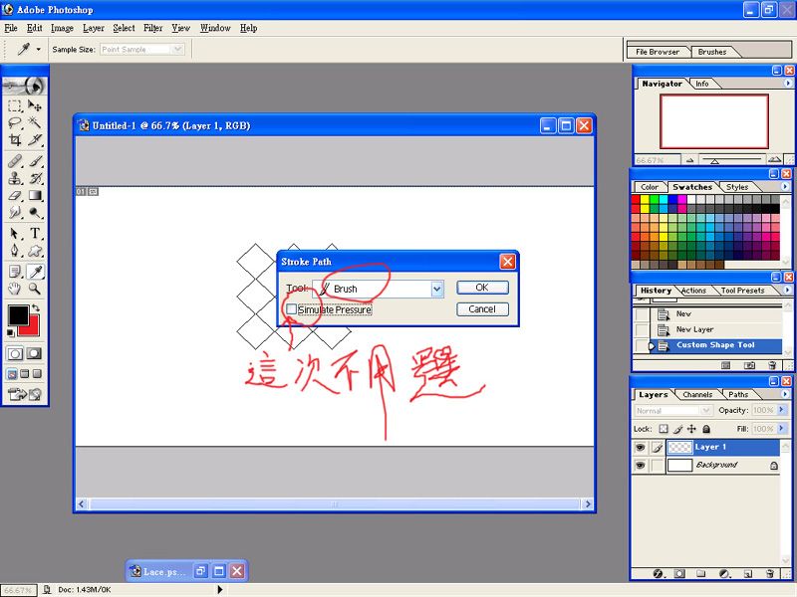Open the Sample Size dropdown
The height and width of the screenshot is (597, 797).
click(177, 49)
